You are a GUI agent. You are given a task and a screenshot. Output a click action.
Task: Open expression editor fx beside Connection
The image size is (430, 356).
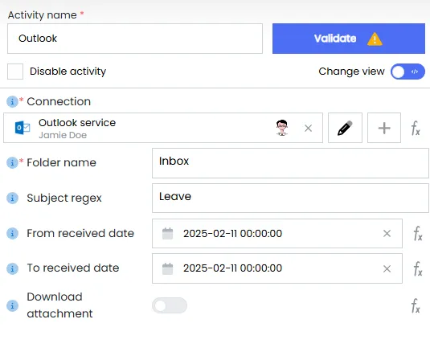coord(416,128)
